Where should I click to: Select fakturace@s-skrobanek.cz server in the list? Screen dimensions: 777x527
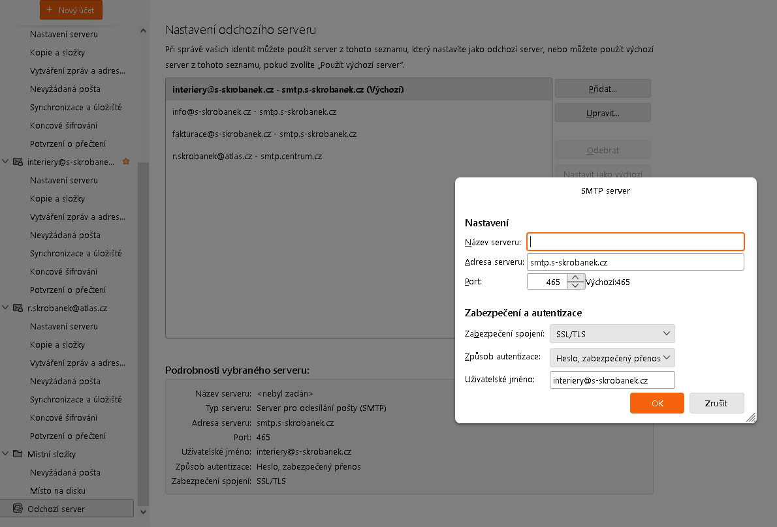click(264, 134)
